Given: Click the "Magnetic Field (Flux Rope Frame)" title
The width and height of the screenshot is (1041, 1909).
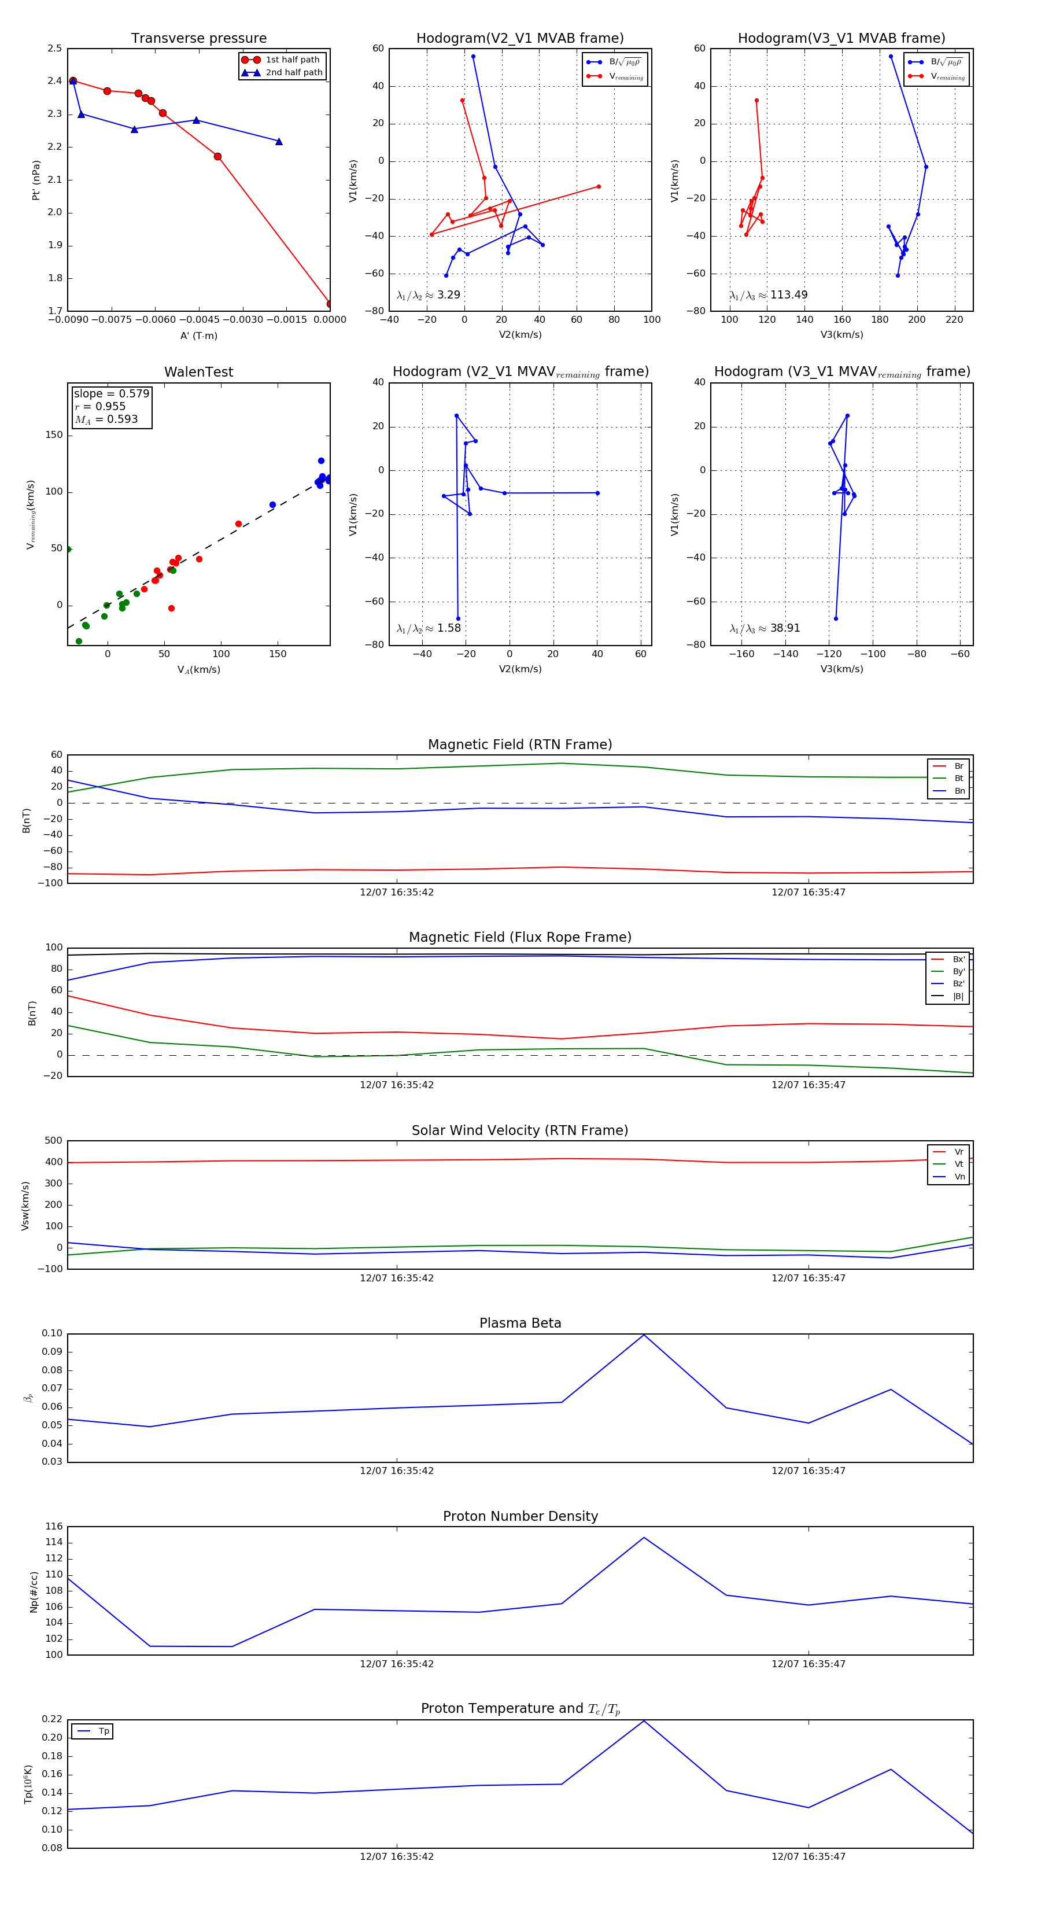Looking at the screenshot, I should pos(520,938).
